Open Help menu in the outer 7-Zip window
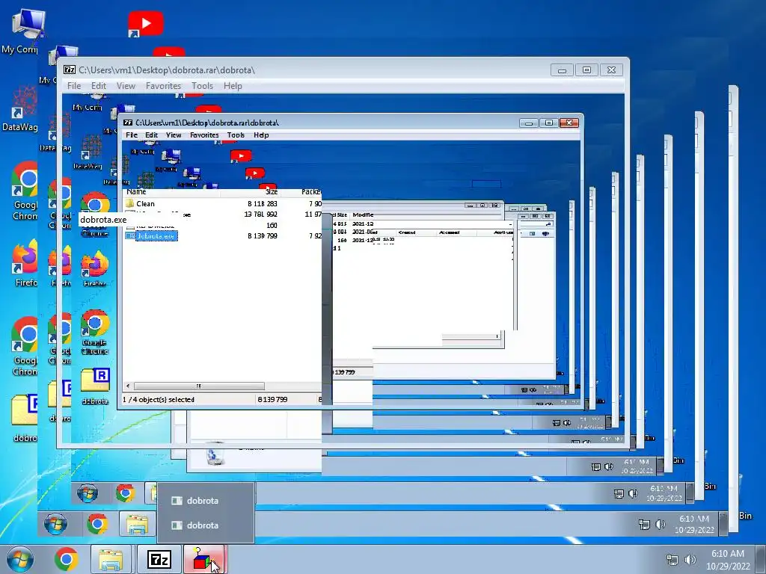This screenshot has width=766, height=574. click(x=233, y=86)
